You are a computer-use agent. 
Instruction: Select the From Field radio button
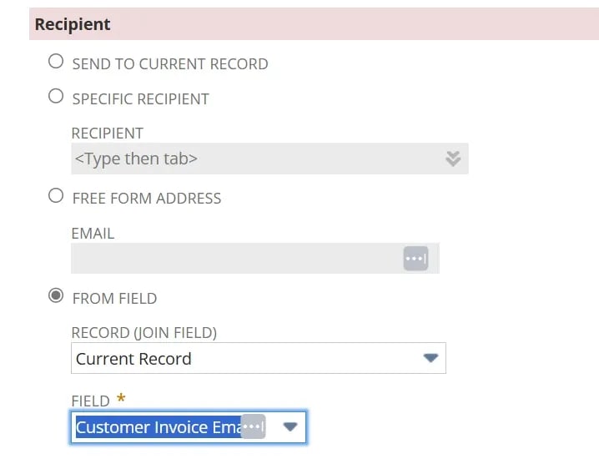[x=56, y=295]
